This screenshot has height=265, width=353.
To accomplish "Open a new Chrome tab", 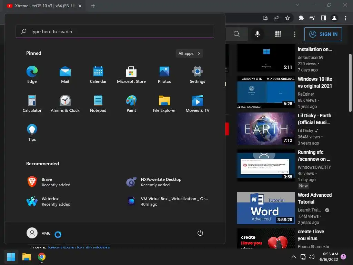I will pyautogui.click(x=93, y=6).
